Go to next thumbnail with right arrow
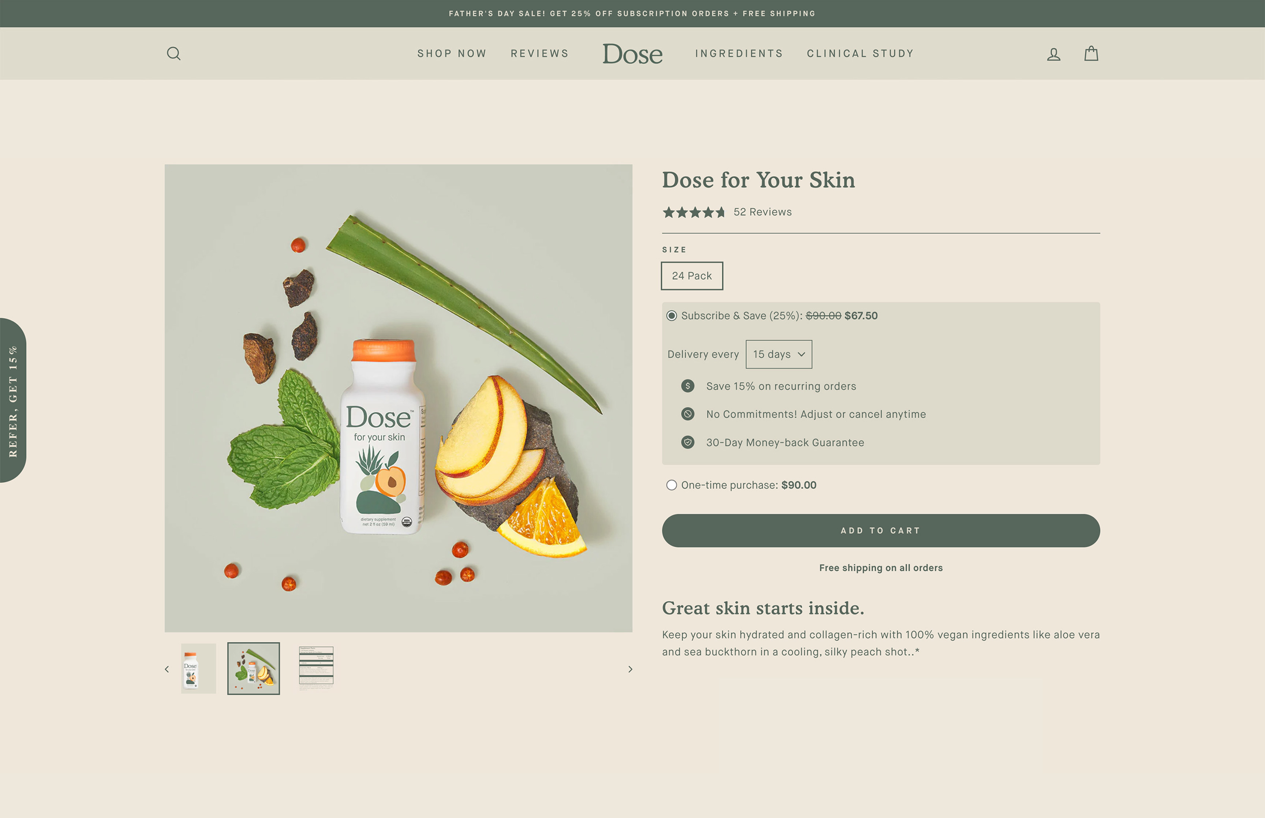This screenshot has width=1265, height=818. (630, 669)
